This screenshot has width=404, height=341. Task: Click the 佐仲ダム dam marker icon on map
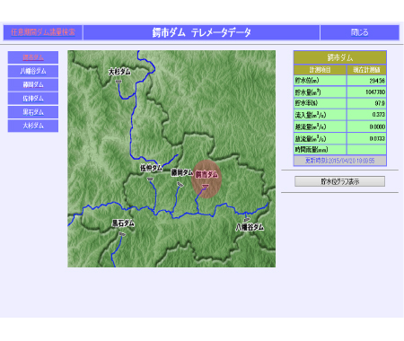click(150, 179)
